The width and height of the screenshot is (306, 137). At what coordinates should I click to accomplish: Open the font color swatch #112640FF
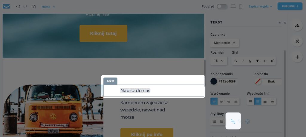pyautogui.click(x=214, y=81)
